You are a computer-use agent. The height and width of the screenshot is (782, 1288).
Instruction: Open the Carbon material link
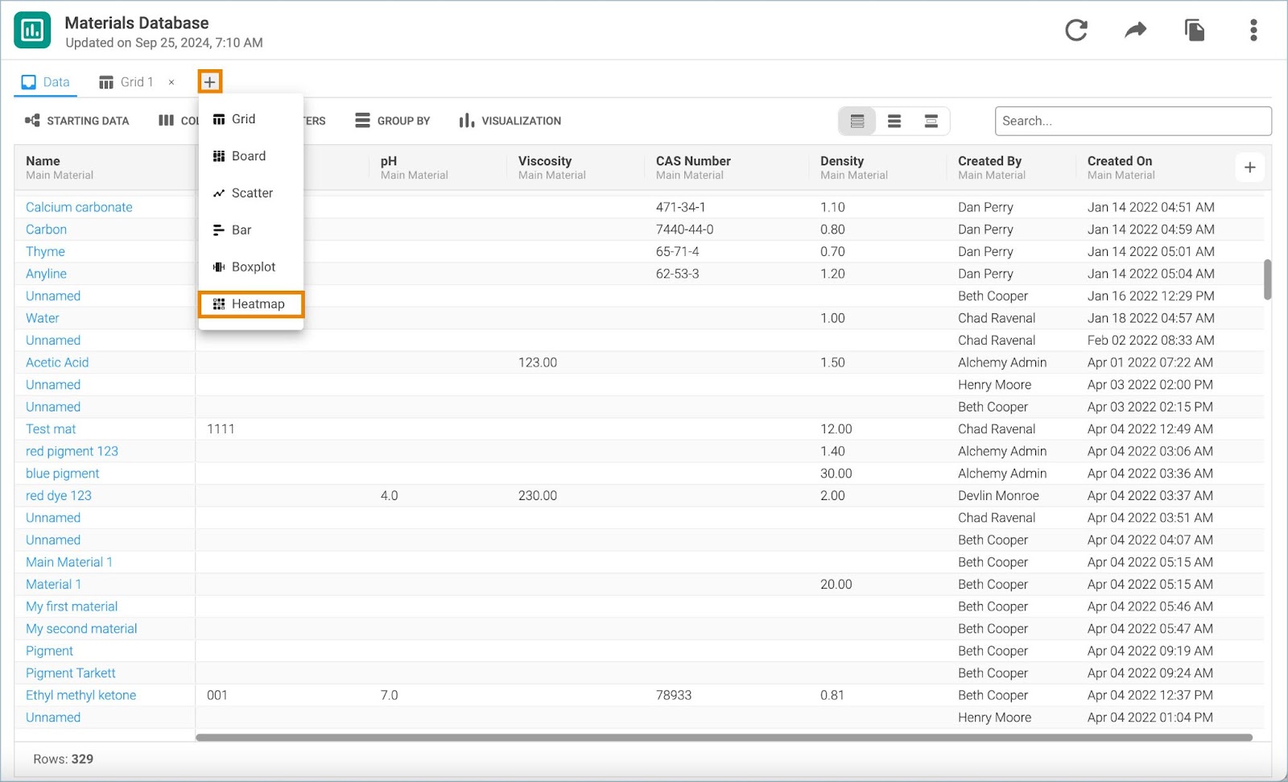46,230
